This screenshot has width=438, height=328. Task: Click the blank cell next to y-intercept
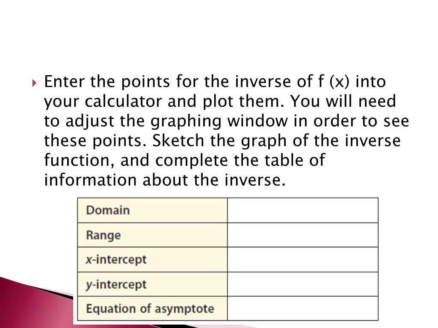pos(303,284)
